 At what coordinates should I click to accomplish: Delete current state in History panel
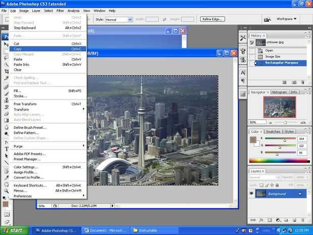301,82
